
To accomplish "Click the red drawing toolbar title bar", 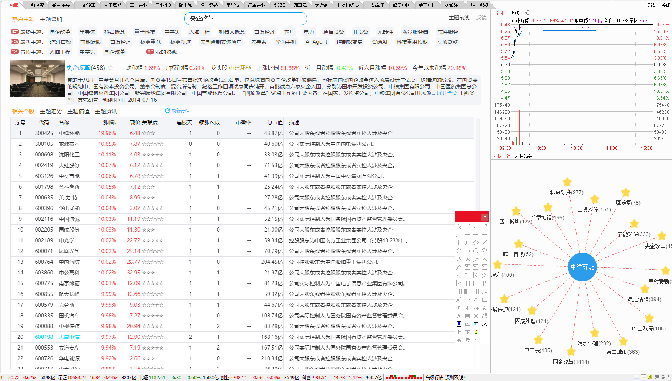I will (x=468, y=217).
